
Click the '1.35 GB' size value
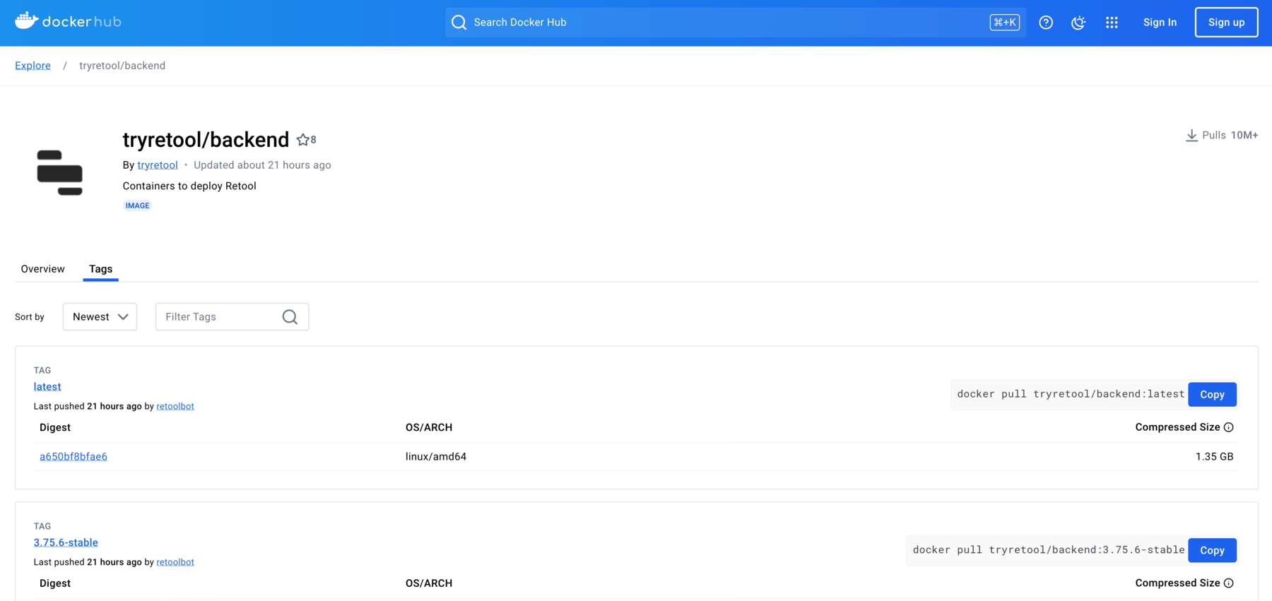1214,457
